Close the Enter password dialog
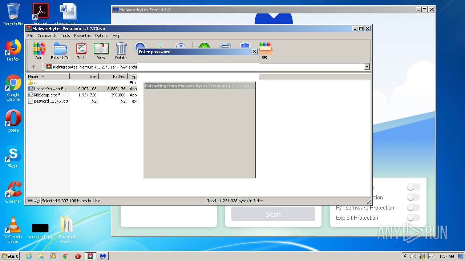 click(x=255, y=52)
